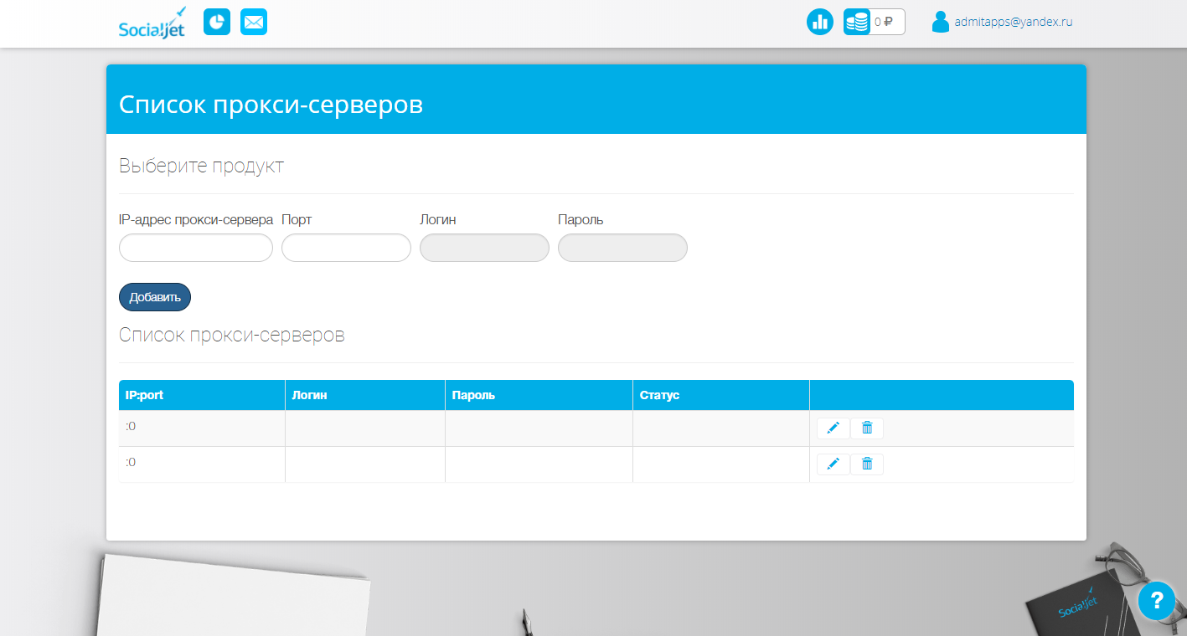Edit the first proxy with the pencil icon
Screen dimensions: 1187x636
point(833,428)
